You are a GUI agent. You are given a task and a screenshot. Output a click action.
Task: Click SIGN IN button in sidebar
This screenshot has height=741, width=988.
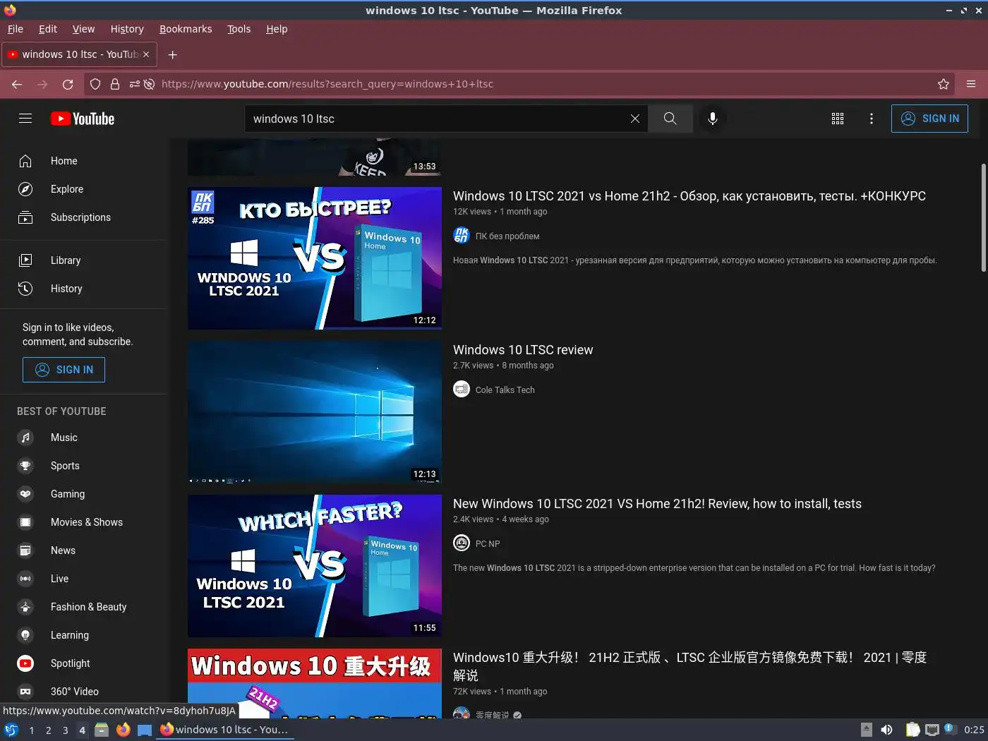[x=64, y=370]
